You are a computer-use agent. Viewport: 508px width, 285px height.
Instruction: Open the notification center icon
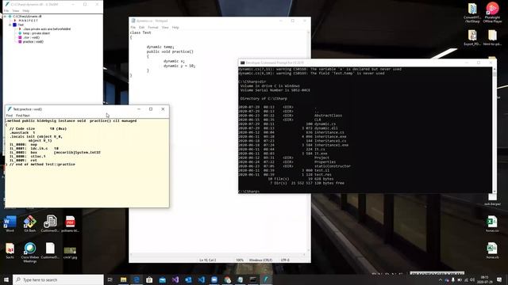[499, 279]
